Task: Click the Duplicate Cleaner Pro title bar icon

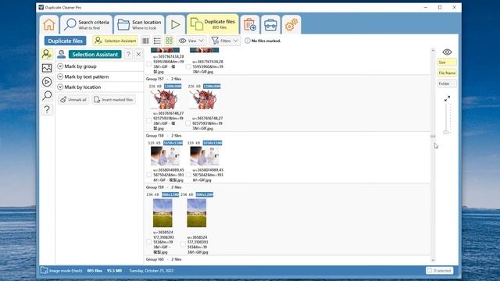Action: coord(41,7)
